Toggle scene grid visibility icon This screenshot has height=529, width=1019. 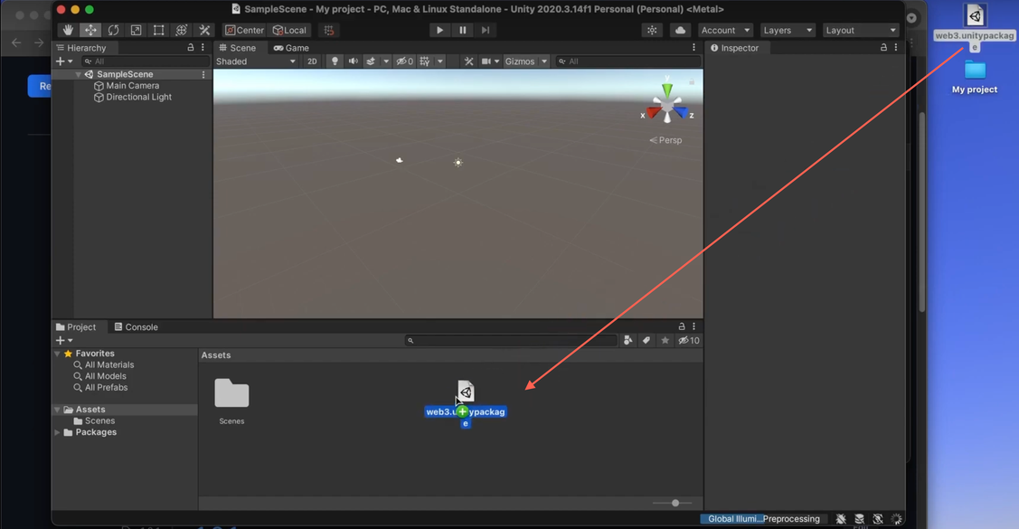(x=424, y=61)
